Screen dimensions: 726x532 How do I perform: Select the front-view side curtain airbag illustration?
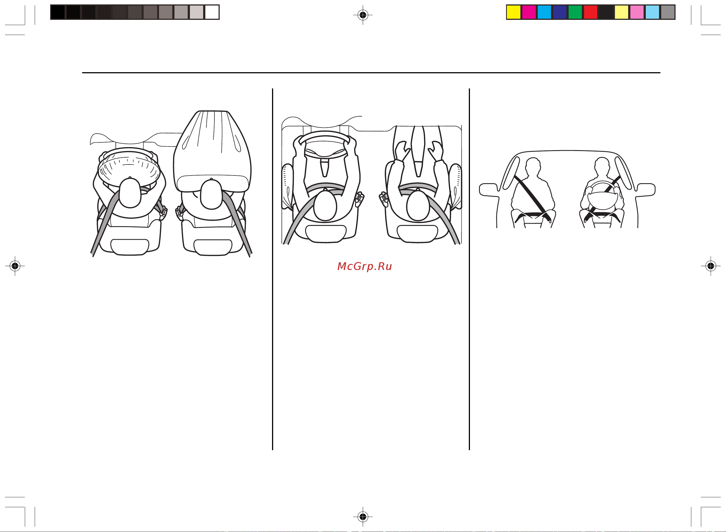point(567,189)
